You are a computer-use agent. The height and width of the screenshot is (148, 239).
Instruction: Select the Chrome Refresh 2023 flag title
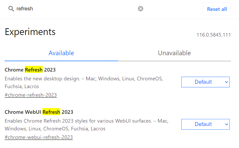[30, 70]
